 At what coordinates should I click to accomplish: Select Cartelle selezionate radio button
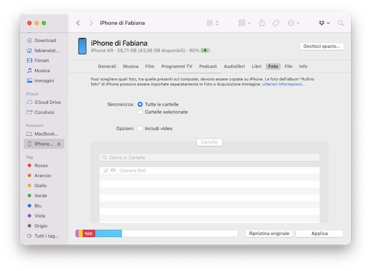[x=140, y=112]
